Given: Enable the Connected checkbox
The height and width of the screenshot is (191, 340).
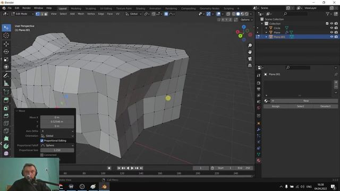Looking at the screenshot, I should (42, 155).
